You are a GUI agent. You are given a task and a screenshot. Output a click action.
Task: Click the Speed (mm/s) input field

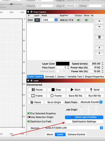pos(95,64)
